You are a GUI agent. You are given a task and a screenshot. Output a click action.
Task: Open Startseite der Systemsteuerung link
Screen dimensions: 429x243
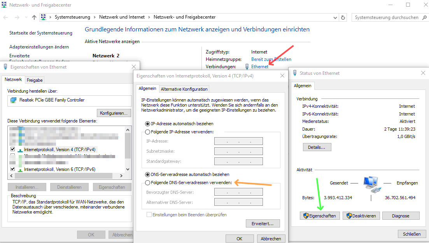[41, 33]
